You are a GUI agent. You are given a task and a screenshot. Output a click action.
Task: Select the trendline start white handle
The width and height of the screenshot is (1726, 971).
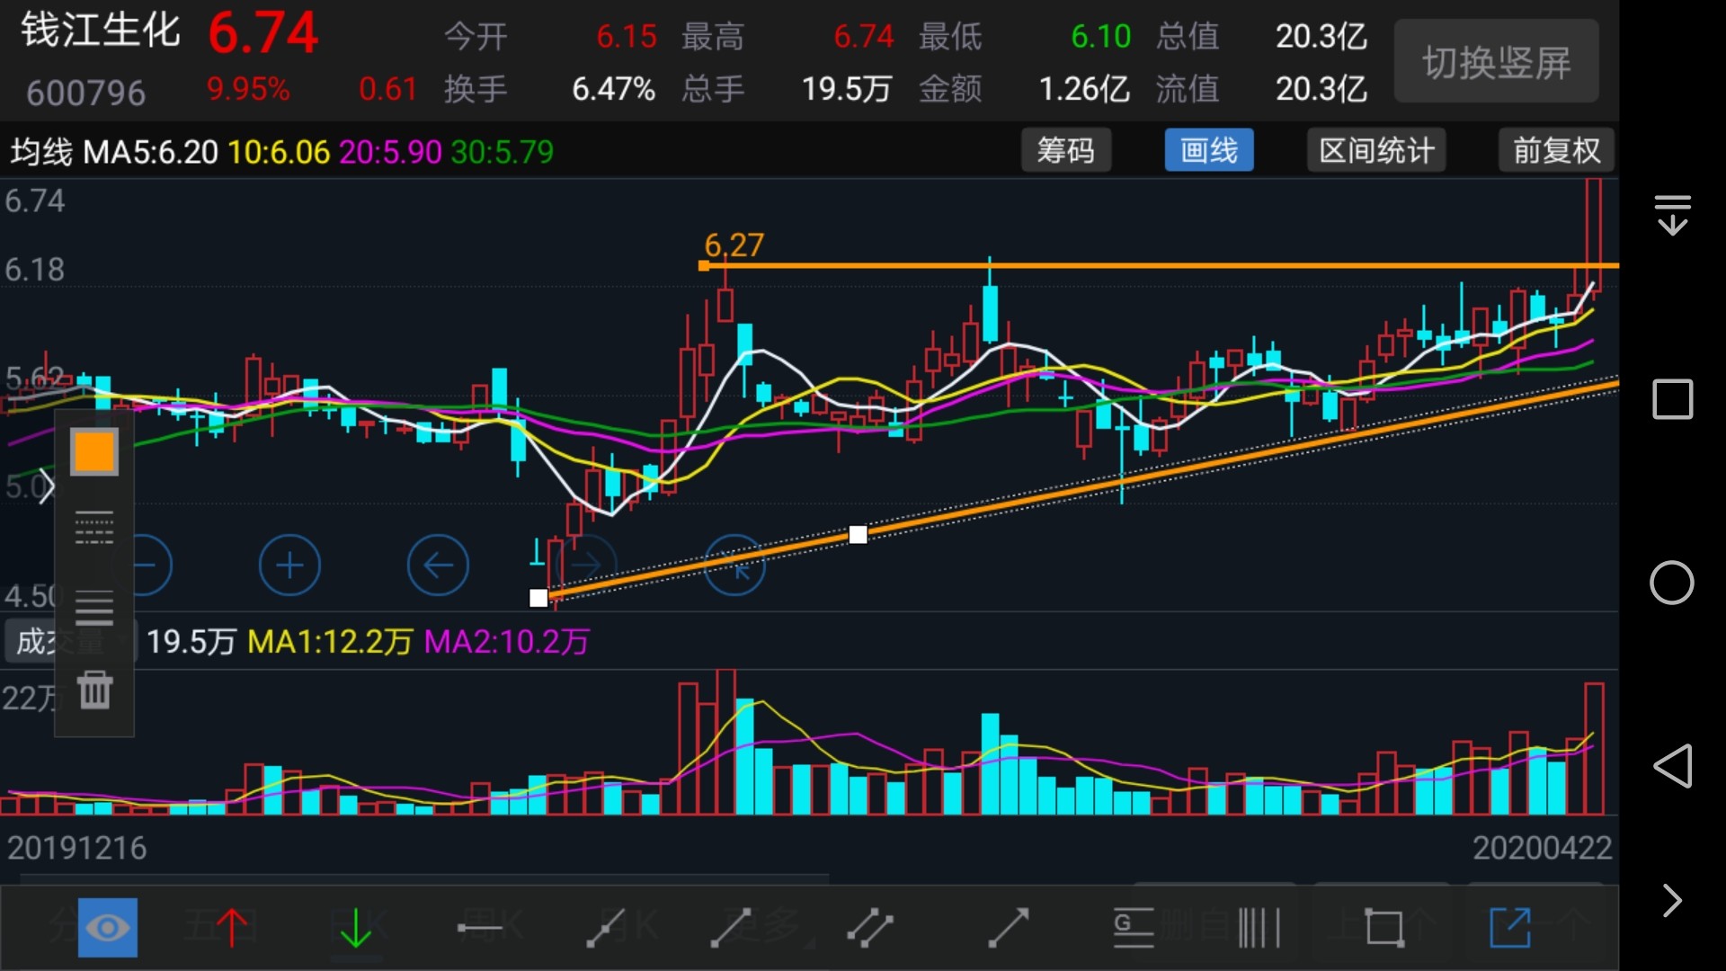click(x=538, y=598)
